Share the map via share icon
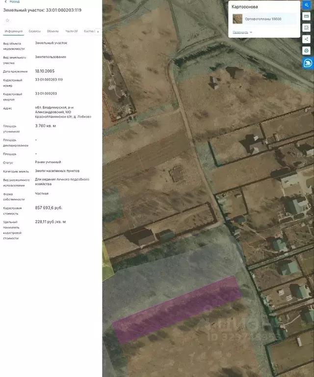The image size is (314, 377). (x=307, y=39)
